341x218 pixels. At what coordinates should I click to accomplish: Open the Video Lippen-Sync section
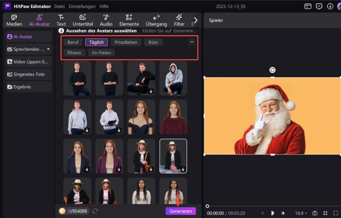click(x=28, y=62)
